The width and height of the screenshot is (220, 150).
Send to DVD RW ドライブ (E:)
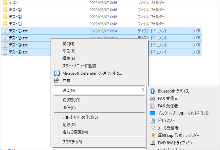[x=175, y=143]
